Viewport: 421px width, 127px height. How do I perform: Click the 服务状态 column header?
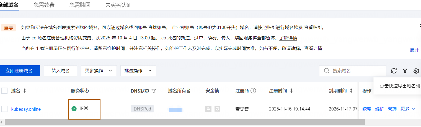coord(80,91)
